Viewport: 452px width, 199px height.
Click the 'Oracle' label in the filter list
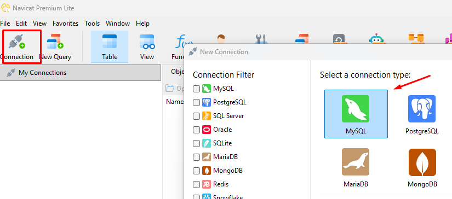(x=222, y=130)
